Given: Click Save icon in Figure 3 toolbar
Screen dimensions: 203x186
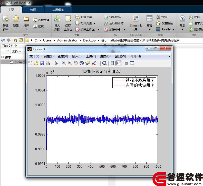Looking at the screenshot, I should point(42,63).
